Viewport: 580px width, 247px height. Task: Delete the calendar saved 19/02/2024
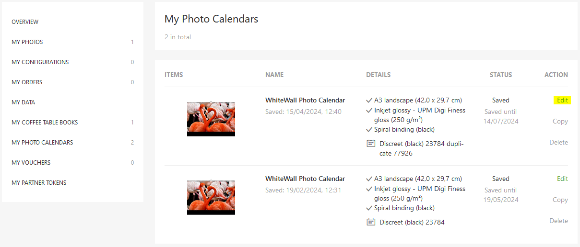pos(558,221)
